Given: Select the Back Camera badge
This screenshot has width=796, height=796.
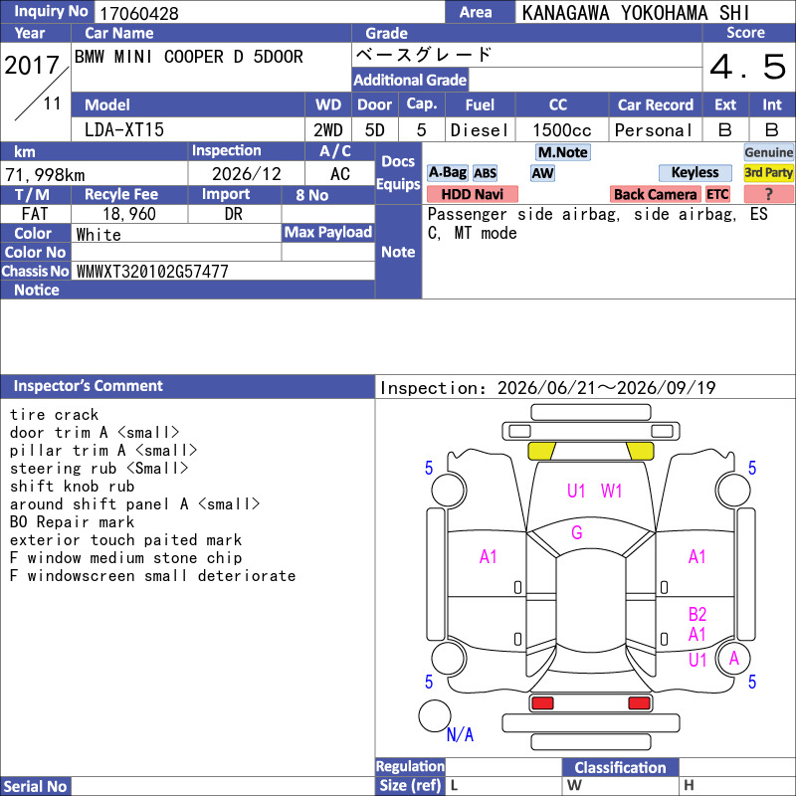Looking at the screenshot, I should pyautogui.click(x=655, y=194).
